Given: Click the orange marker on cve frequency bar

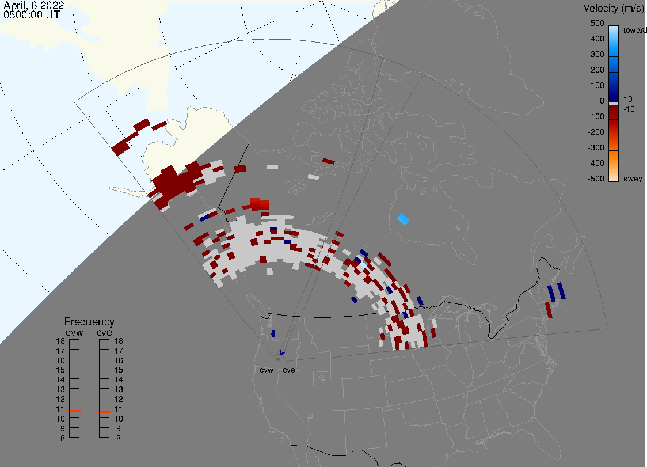Looking at the screenshot, I should tap(104, 412).
